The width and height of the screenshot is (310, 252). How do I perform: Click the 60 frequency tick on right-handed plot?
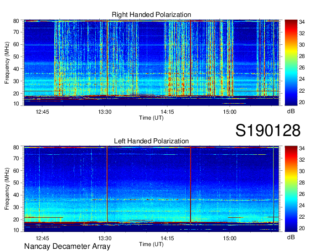coord(16,44)
